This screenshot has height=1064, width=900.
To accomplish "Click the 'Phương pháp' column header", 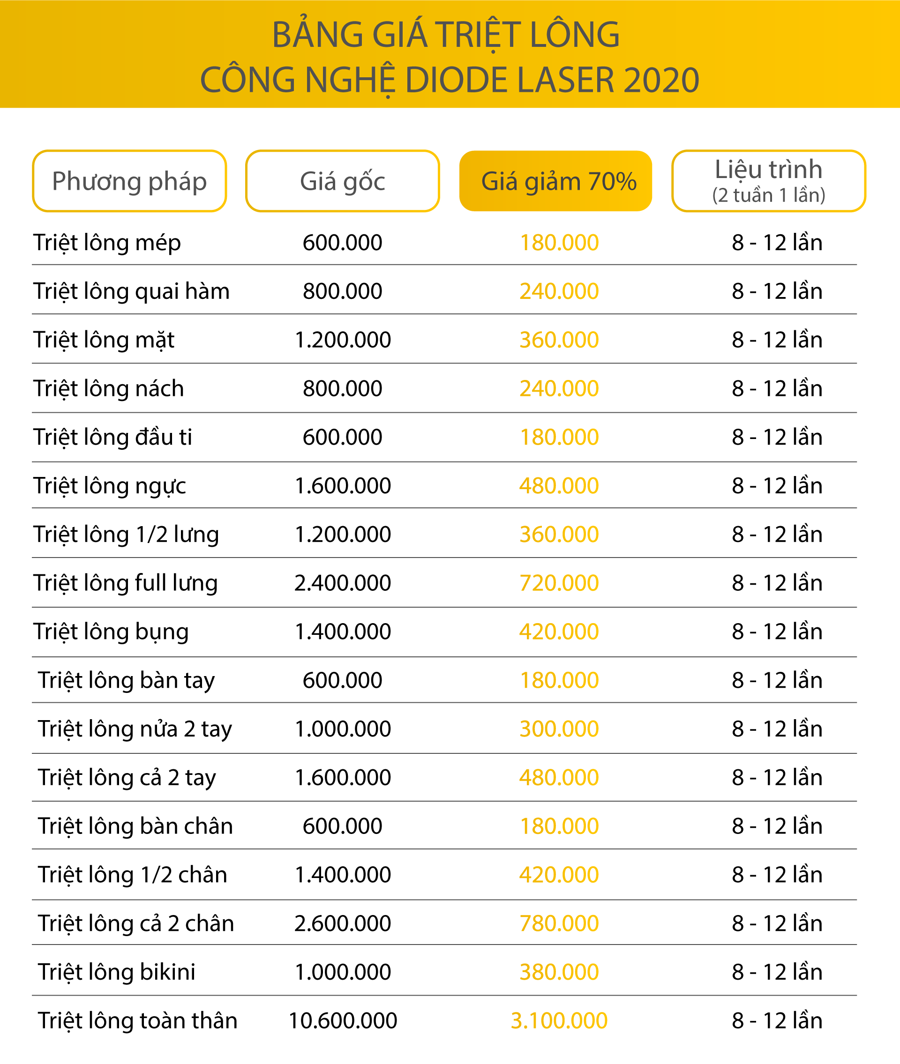I will coord(129,181).
